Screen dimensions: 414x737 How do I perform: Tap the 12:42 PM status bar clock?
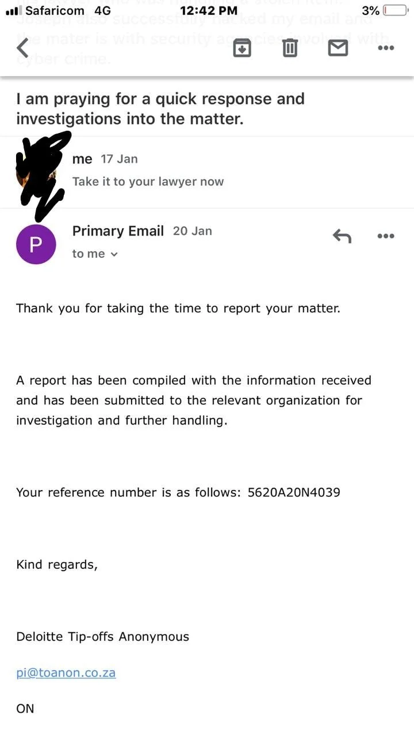(x=208, y=10)
